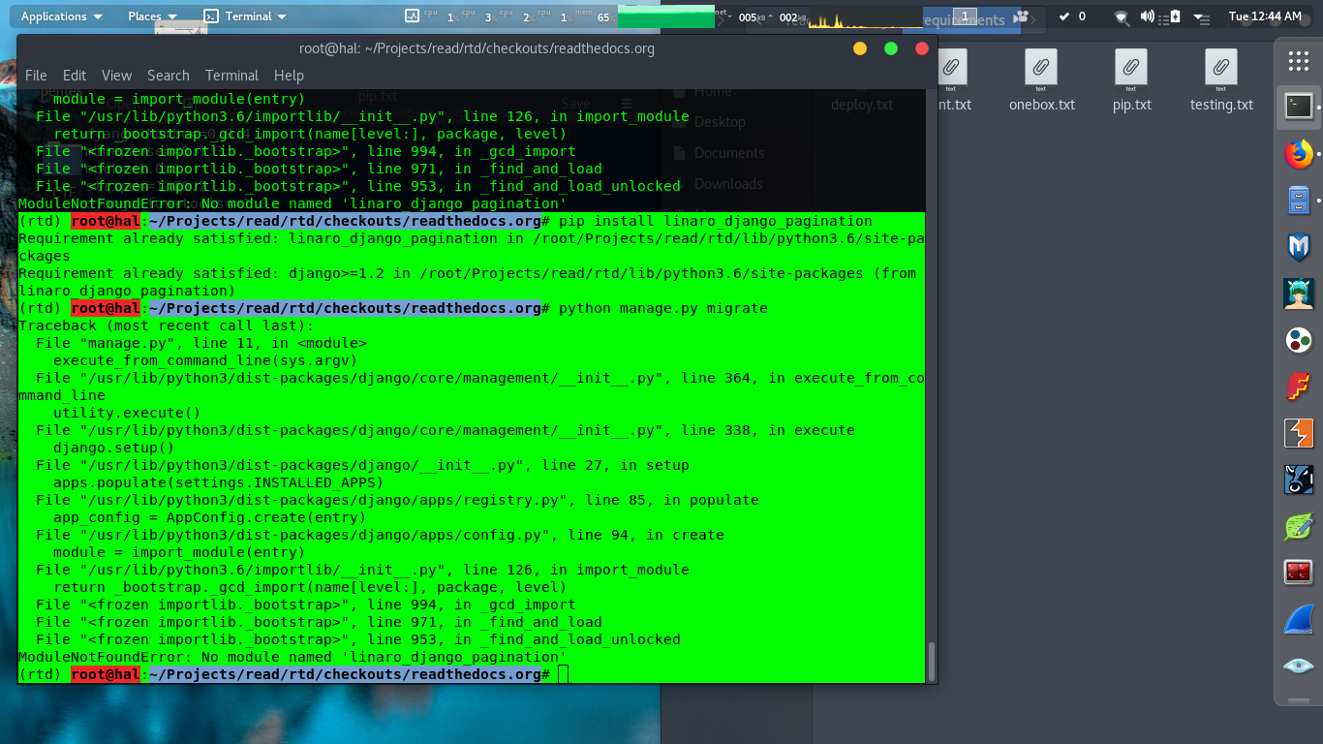Expand the Terminal dropdown in the top panel

click(x=247, y=15)
